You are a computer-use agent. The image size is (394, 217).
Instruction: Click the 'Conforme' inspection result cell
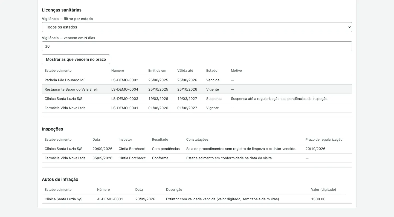pyautogui.click(x=160, y=158)
